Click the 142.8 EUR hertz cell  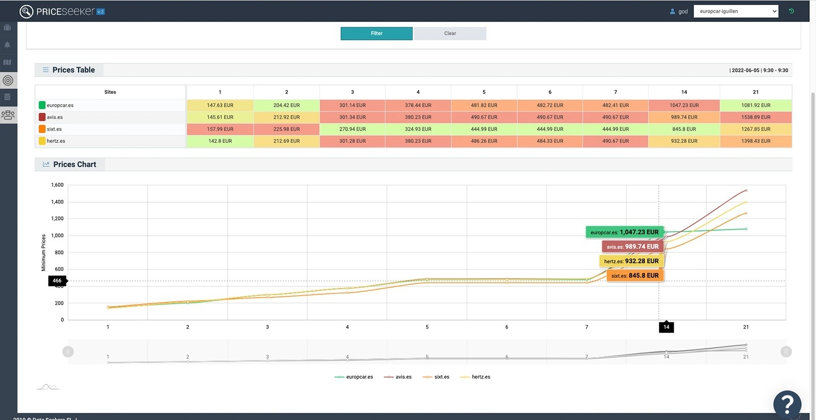tap(220, 141)
